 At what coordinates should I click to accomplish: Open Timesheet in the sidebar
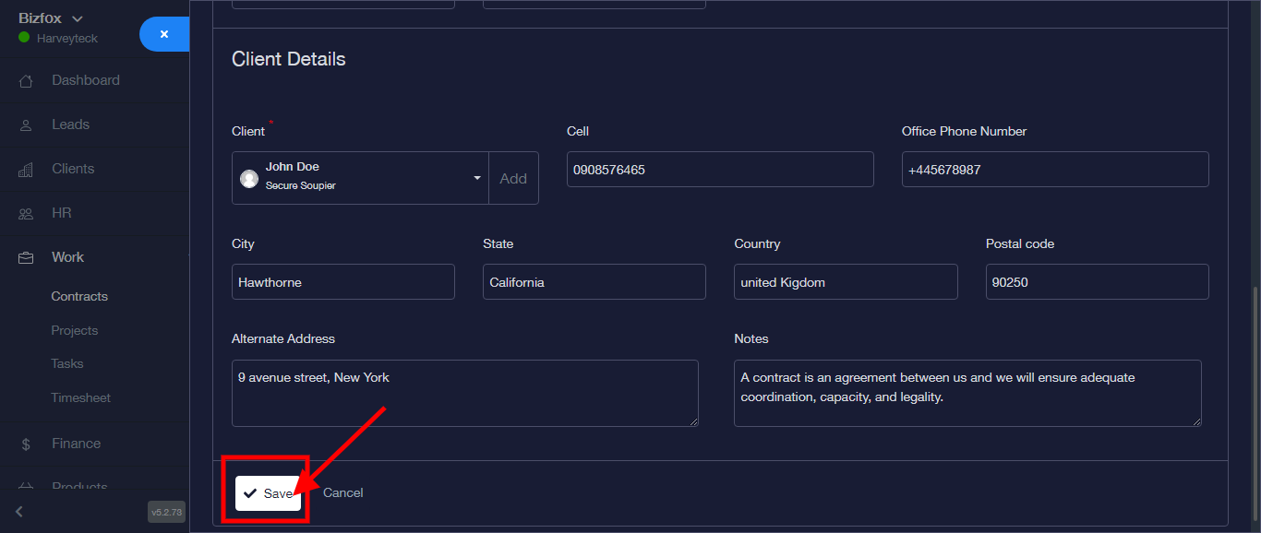click(x=81, y=397)
